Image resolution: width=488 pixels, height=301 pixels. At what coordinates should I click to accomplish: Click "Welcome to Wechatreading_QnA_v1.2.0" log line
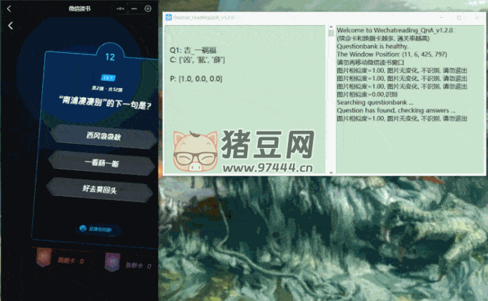(x=394, y=30)
